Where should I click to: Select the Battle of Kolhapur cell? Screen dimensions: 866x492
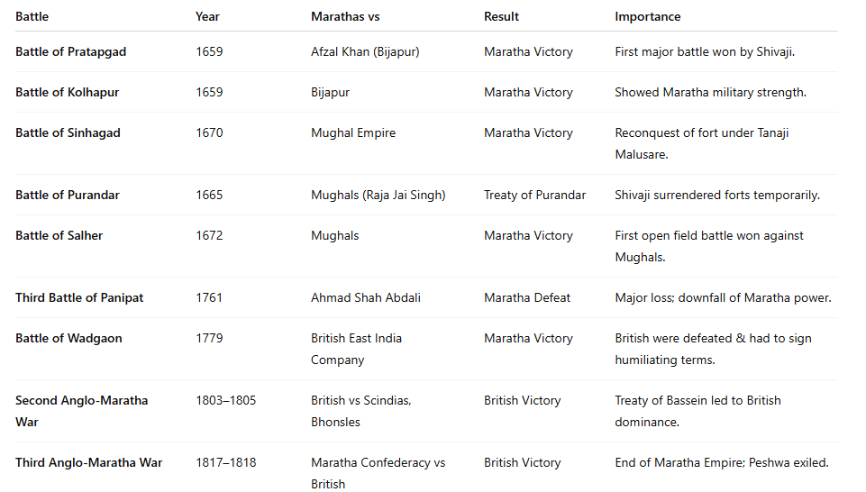coord(68,92)
